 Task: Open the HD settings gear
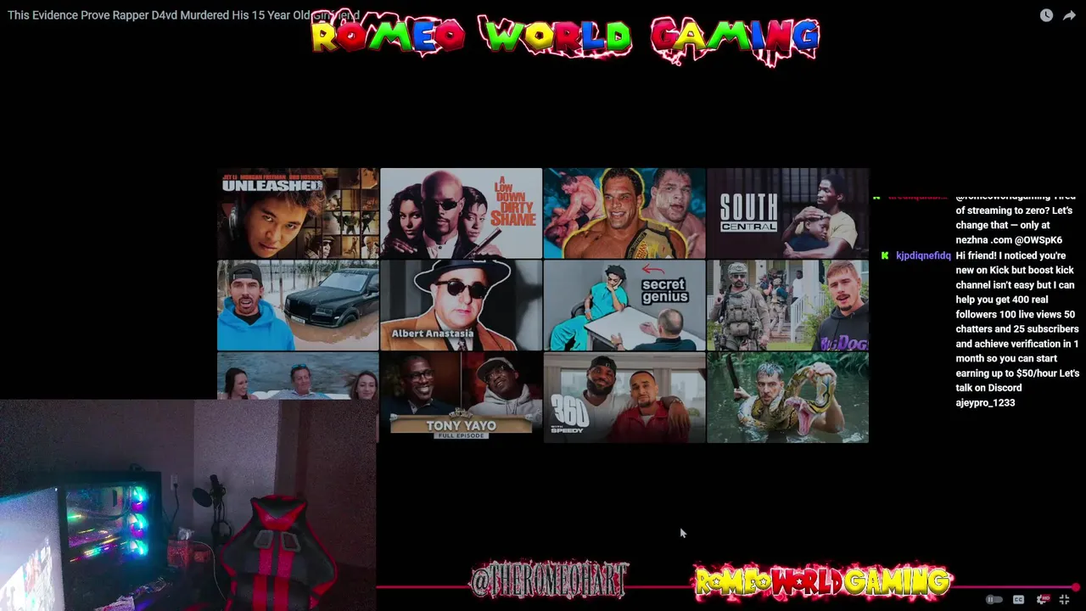click(x=1042, y=599)
